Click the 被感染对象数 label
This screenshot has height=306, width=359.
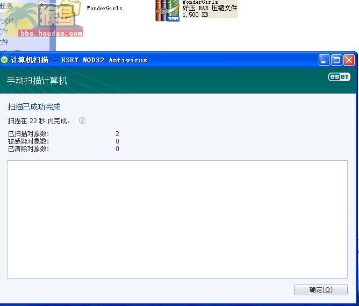(28, 141)
